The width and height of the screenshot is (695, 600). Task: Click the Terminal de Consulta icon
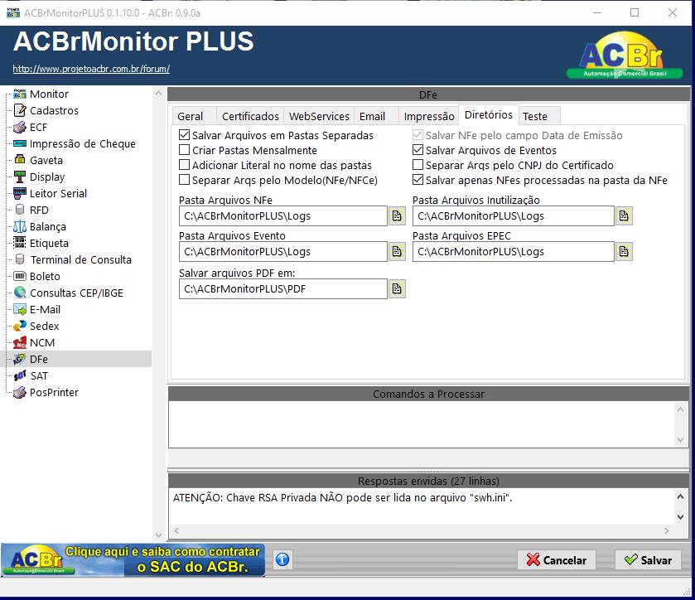coord(20,259)
